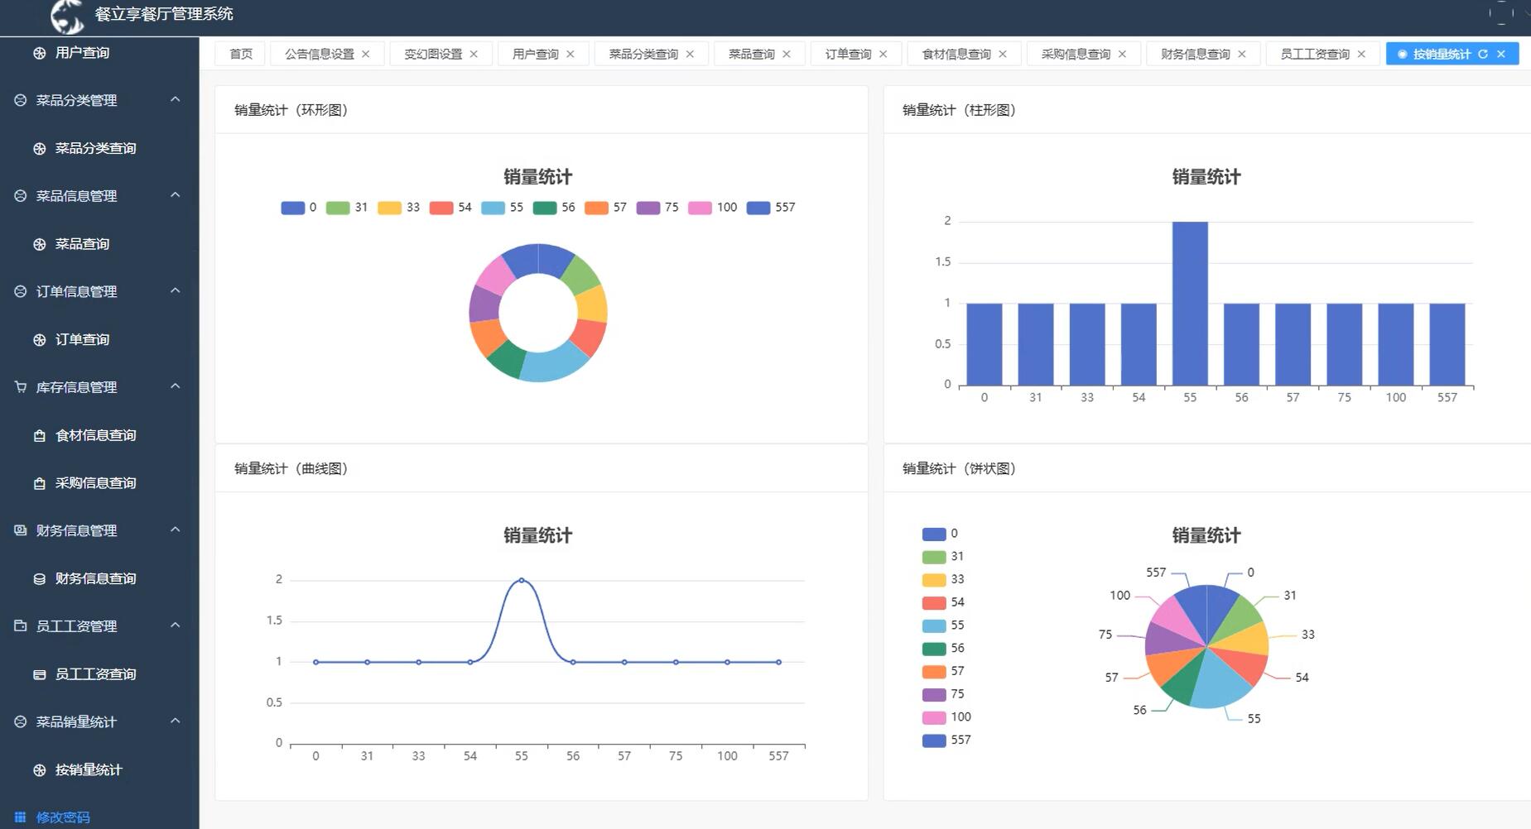Click the refresh icon on 按销量统计 tab
Viewport: 1531px width, 829px height.
1483,54
